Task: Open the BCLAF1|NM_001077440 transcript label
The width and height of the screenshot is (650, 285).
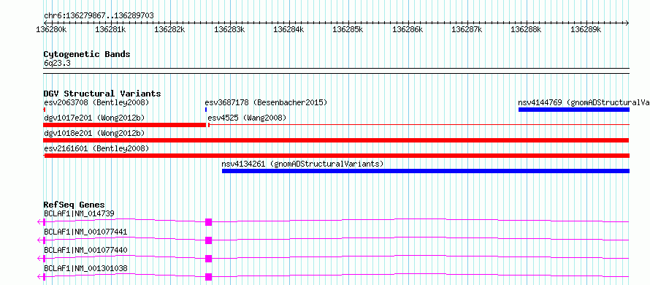Action: tap(85, 251)
